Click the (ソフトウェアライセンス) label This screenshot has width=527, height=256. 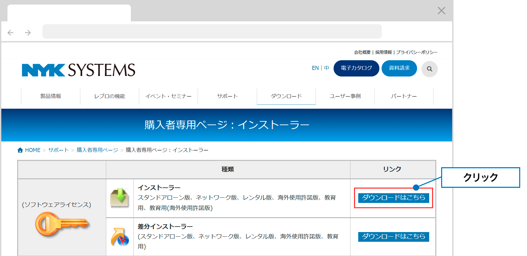pyautogui.click(x=57, y=205)
